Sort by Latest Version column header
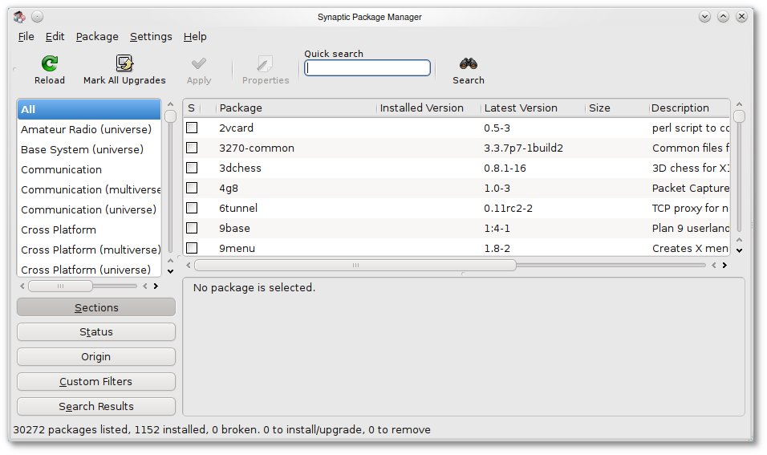The width and height of the screenshot is (767, 455). coord(534,108)
